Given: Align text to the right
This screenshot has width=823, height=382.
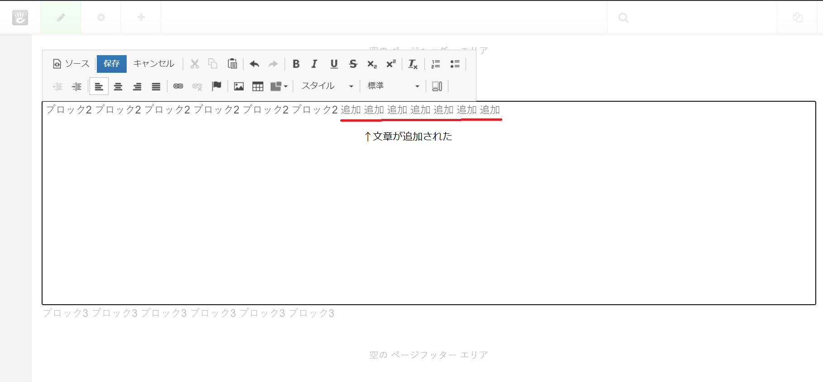Looking at the screenshot, I should tap(137, 86).
